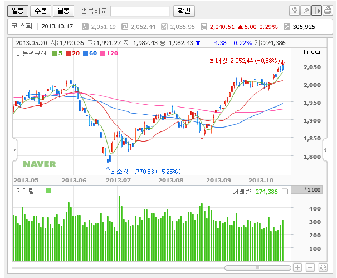
Task: Close the volume panel (거래량) with X
Action: (x=285, y=191)
